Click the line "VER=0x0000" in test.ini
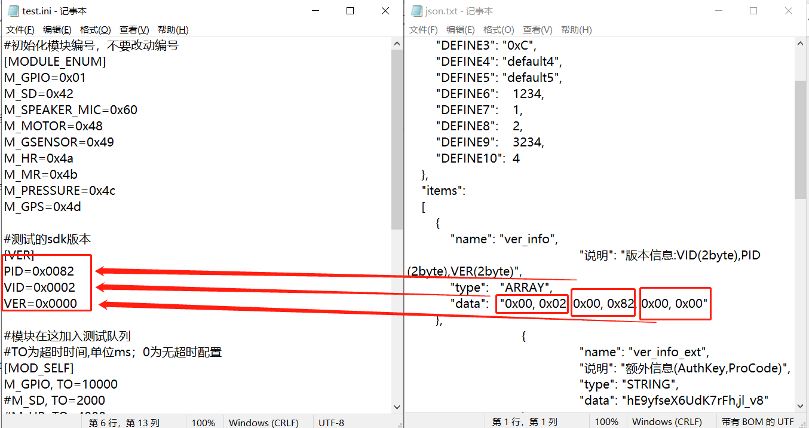Viewport: 809px width, 428px height. 41,304
